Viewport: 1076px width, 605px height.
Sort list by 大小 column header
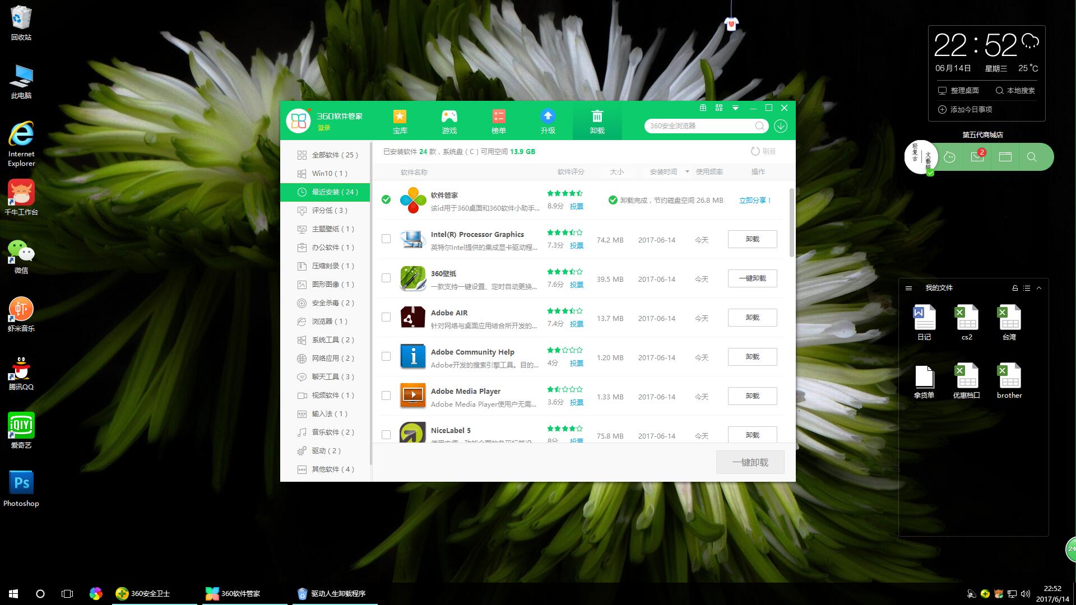[616, 171]
